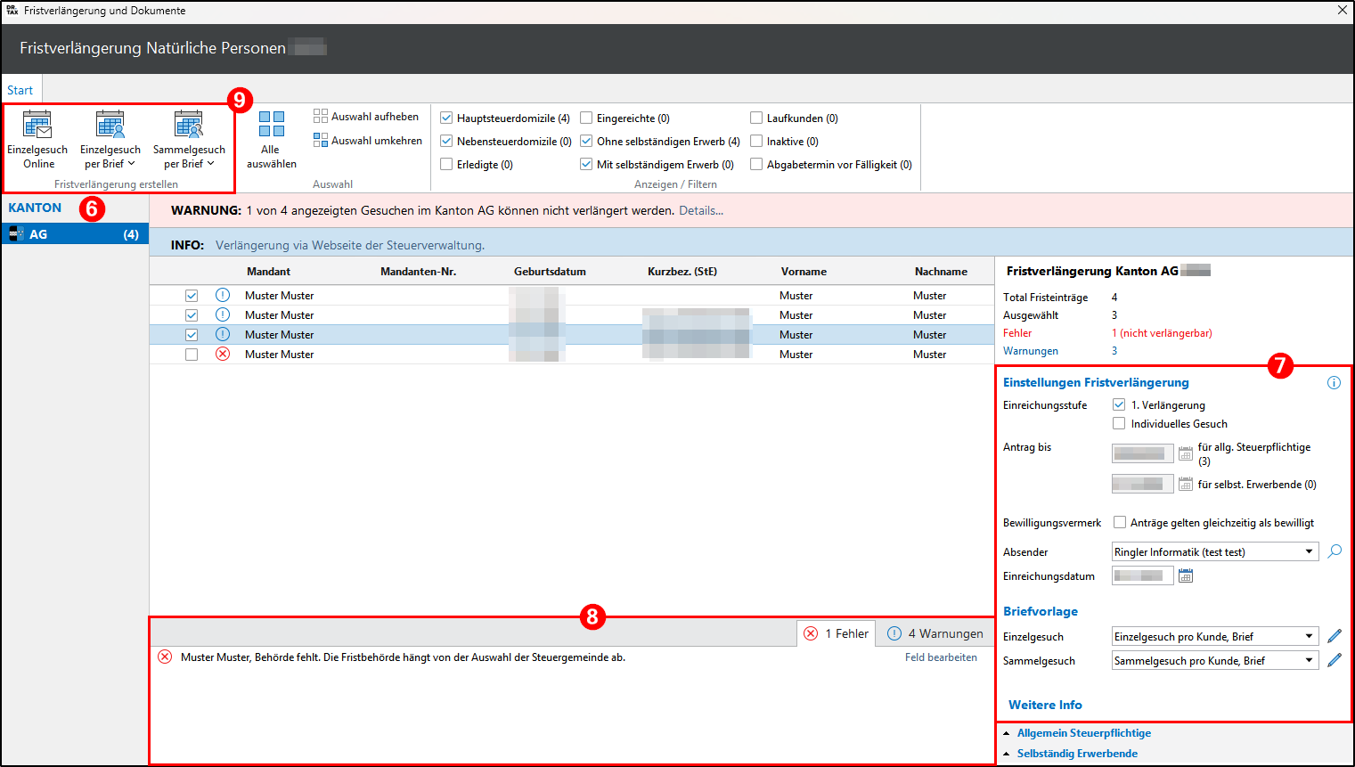1355x767 pixels.
Task: Click the Sammelgesuch per Brief icon
Action: coord(189,125)
